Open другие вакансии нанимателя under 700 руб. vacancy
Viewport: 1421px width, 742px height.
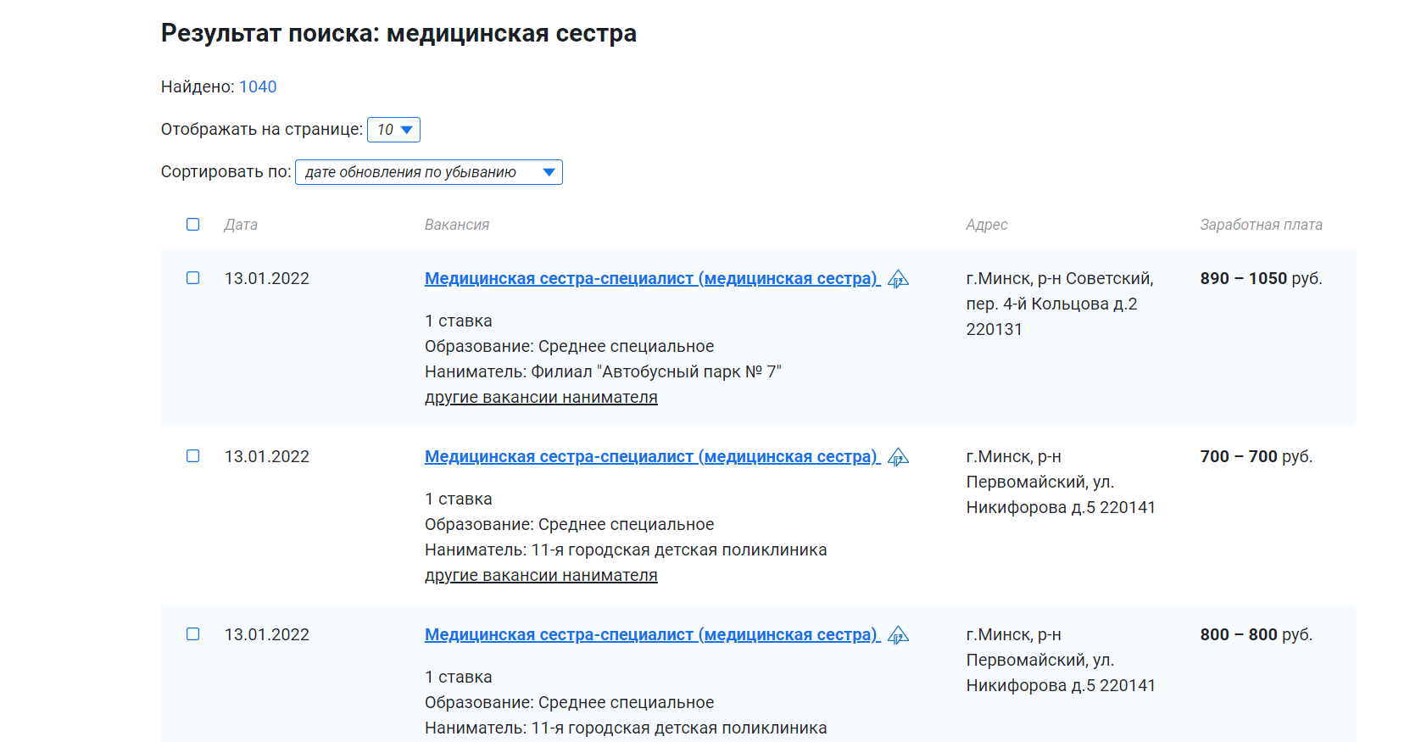tap(541, 575)
